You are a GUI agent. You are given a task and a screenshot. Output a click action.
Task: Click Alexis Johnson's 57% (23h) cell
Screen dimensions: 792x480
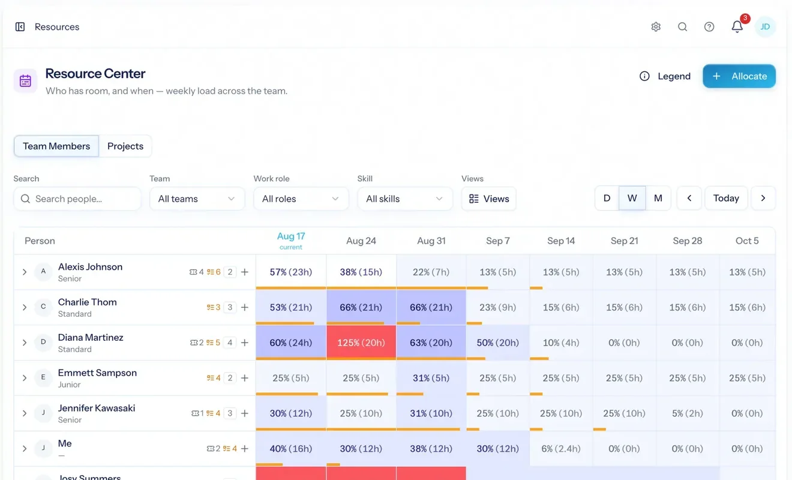coord(291,272)
